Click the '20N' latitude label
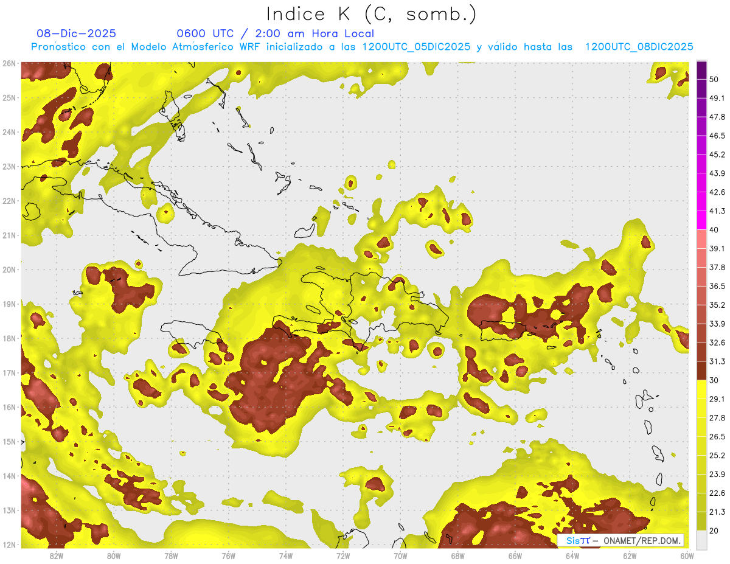Viewport: 730px width, 564px height. coord(9,270)
